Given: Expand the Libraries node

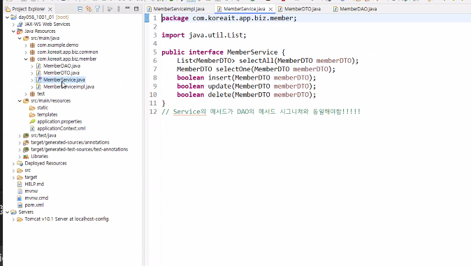Looking at the screenshot, I should [20, 156].
